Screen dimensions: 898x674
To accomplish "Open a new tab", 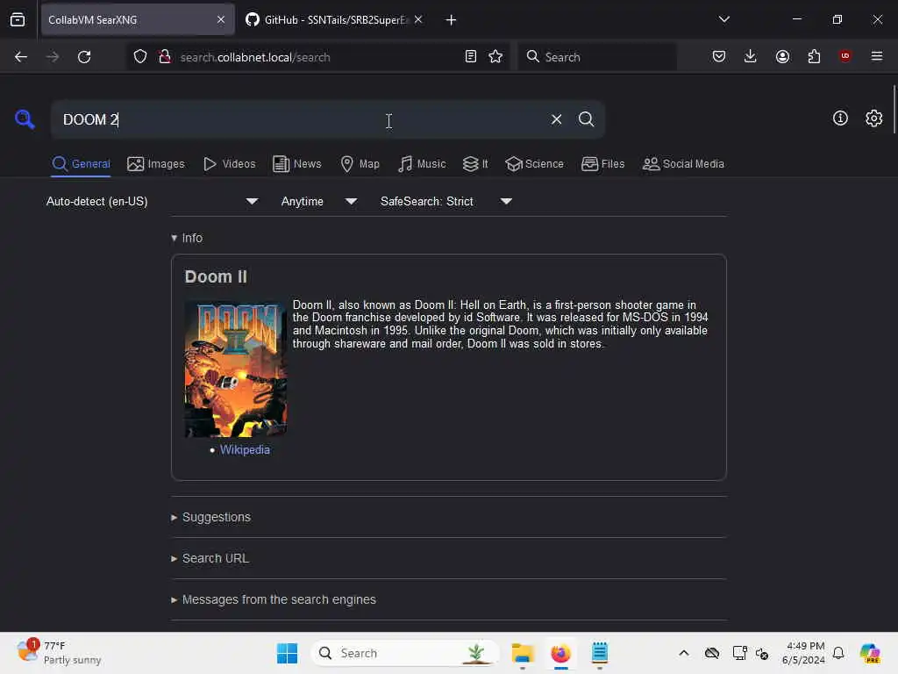I will [x=451, y=20].
